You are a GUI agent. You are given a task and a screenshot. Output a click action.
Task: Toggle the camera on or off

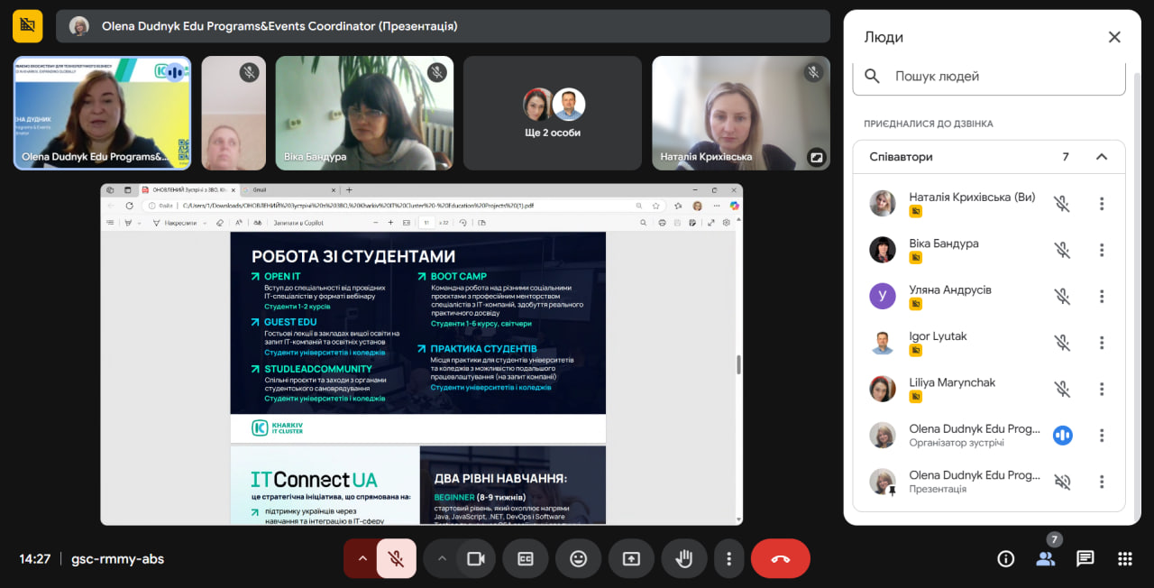pyautogui.click(x=476, y=558)
